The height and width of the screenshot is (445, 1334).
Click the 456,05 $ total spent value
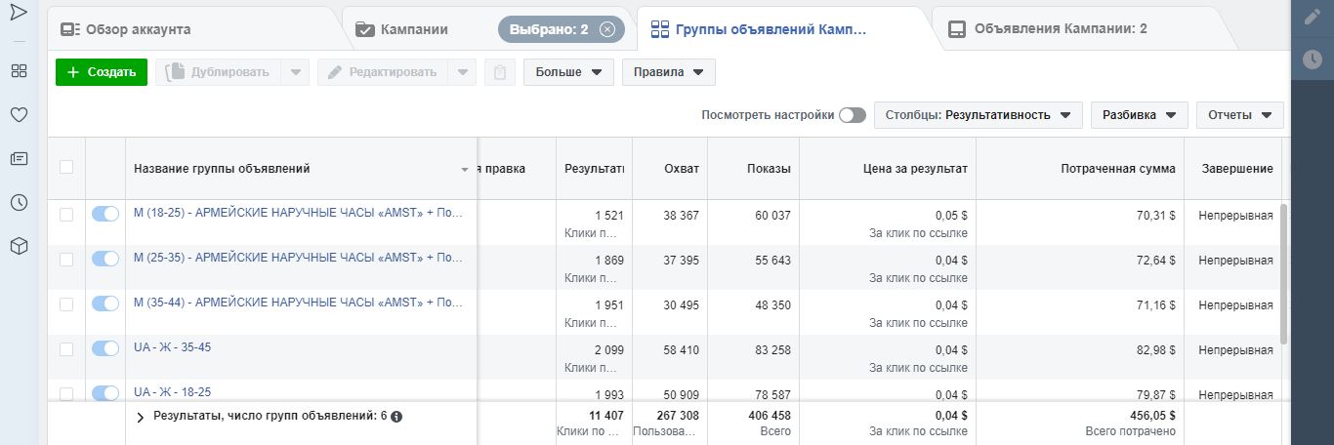[1151, 415]
